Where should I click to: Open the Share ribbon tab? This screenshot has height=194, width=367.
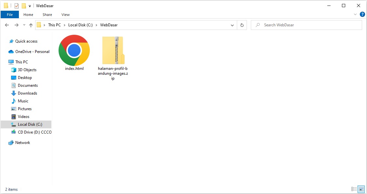pos(47,15)
